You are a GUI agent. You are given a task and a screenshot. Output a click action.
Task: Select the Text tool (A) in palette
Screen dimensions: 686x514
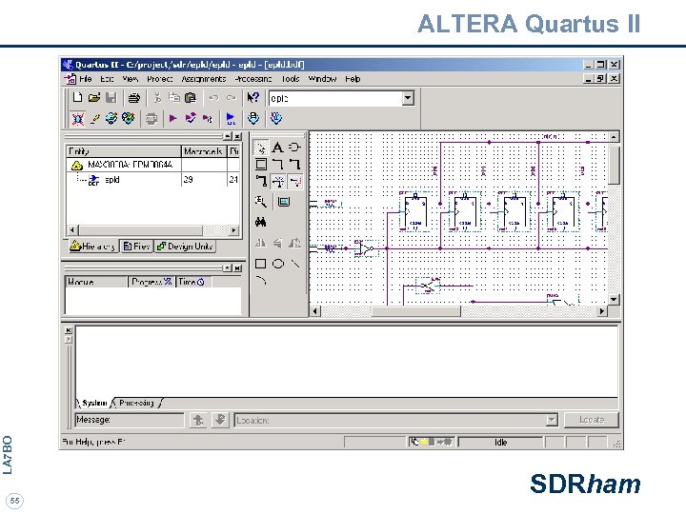coord(277,148)
